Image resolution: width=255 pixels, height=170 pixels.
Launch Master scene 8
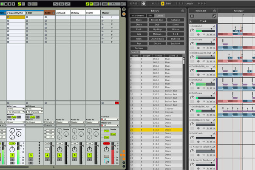102,42
